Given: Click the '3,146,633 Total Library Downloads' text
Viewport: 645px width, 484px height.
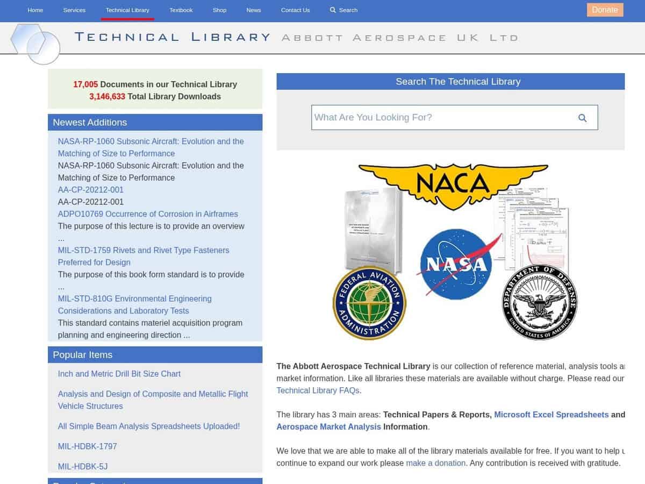Looking at the screenshot, I should pos(155,97).
